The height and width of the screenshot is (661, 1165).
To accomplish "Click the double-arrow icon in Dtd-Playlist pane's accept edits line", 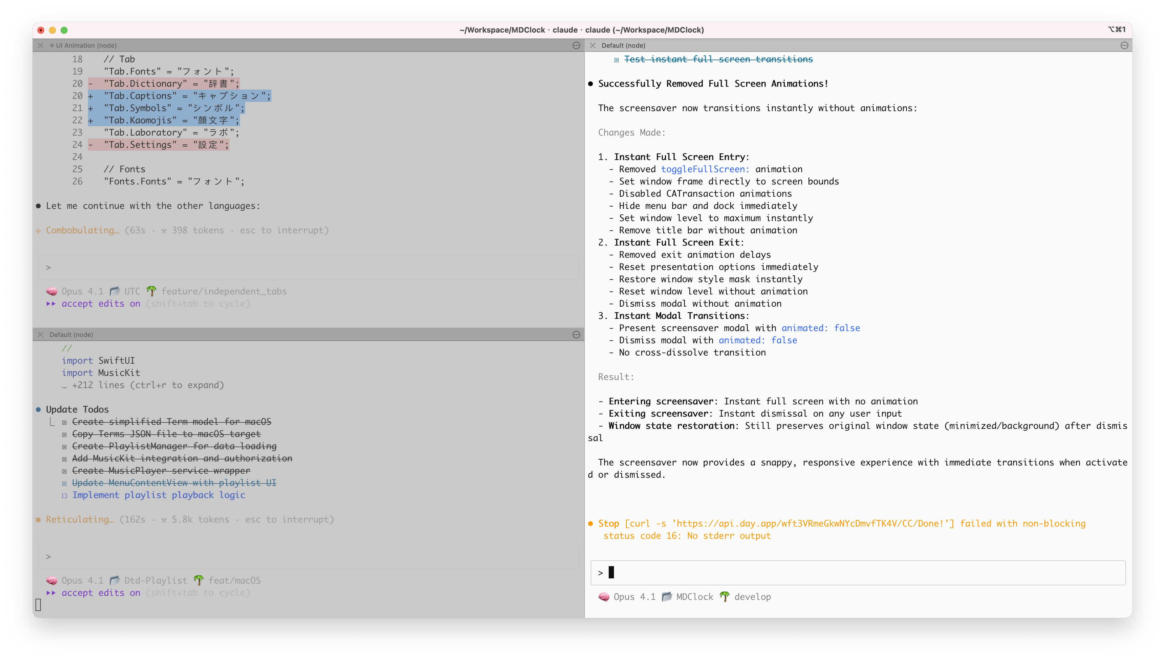I will 51,593.
